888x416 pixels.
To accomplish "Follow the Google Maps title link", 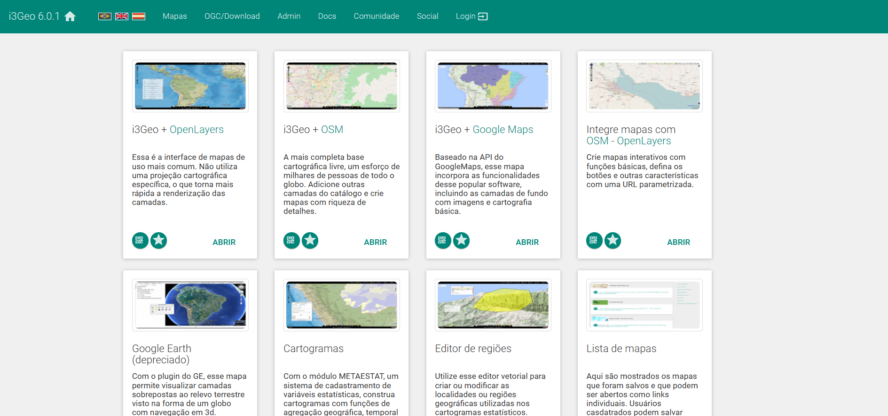I will (503, 130).
